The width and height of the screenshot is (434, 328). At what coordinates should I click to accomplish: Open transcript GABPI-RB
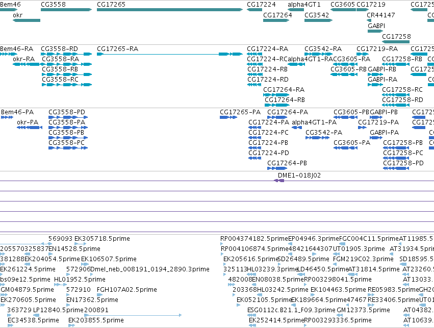pyautogui.click(x=382, y=69)
